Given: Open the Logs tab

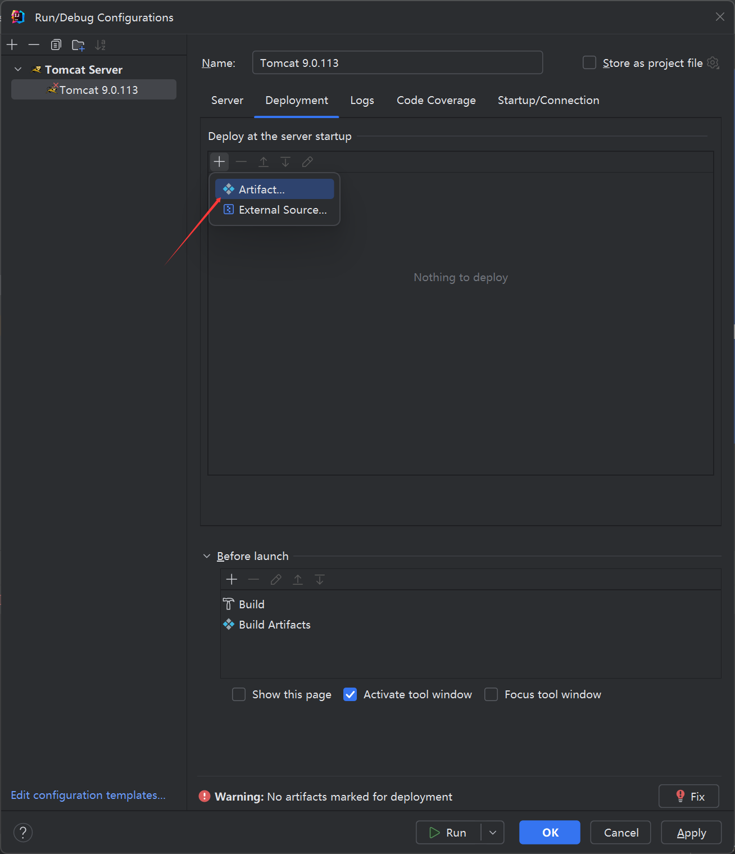Looking at the screenshot, I should (362, 100).
